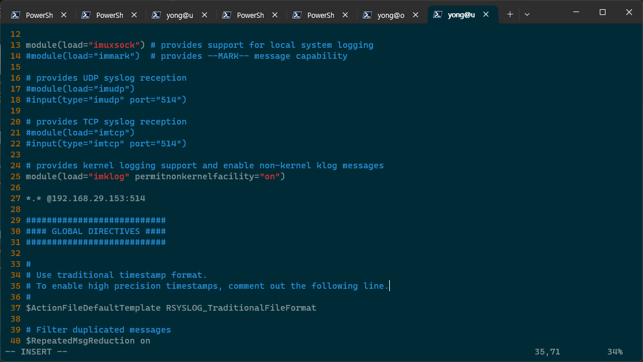Close the second PowerSh tab
Screen dimensions: 643x362
[x=134, y=15]
